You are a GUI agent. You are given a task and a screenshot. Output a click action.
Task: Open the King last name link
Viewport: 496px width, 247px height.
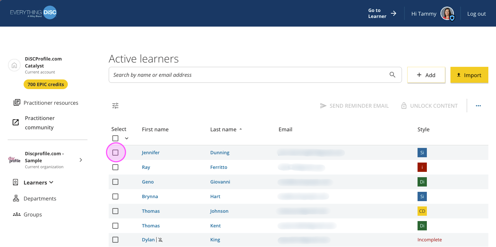(x=215, y=240)
